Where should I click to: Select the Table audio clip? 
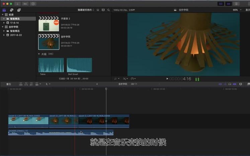click(x=51, y=65)
